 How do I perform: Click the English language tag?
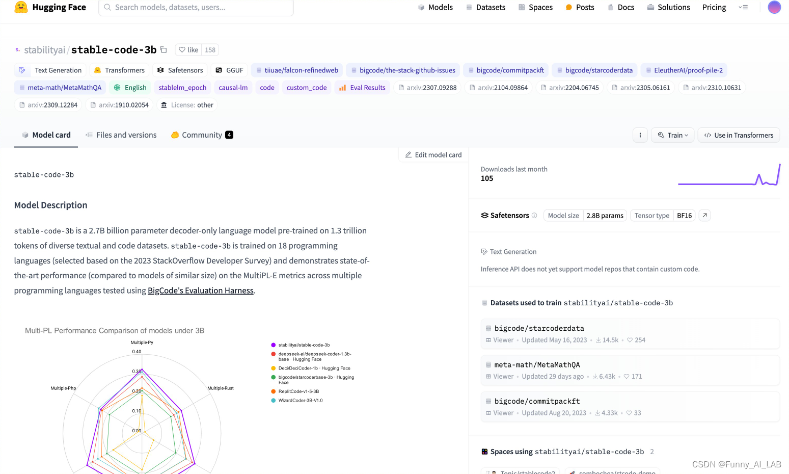(130, 88)
